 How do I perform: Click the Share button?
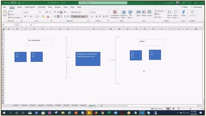coord(184,7)
